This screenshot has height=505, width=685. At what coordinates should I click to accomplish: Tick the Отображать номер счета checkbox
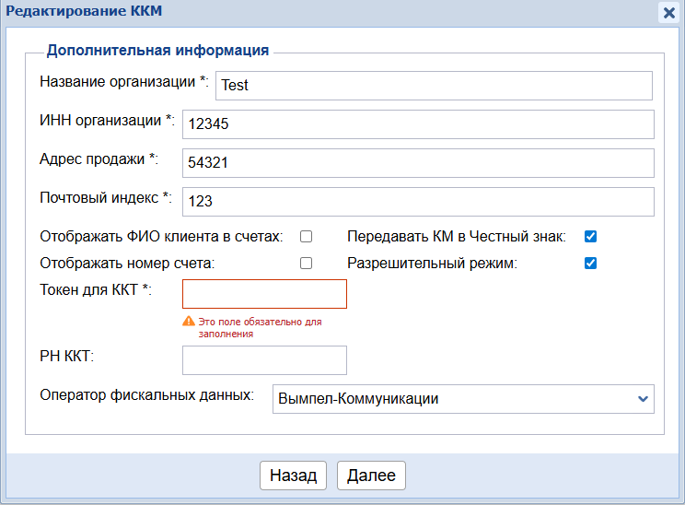click(306, 264)
